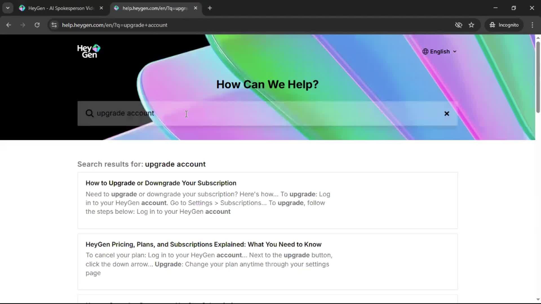Click the globe language icon
Screen dimensions: 541x304
(425, 52)
